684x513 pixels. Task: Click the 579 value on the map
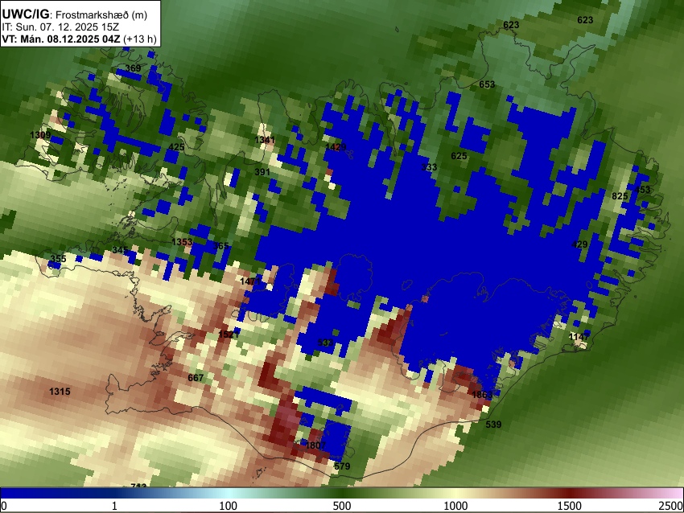pos(342,466)
